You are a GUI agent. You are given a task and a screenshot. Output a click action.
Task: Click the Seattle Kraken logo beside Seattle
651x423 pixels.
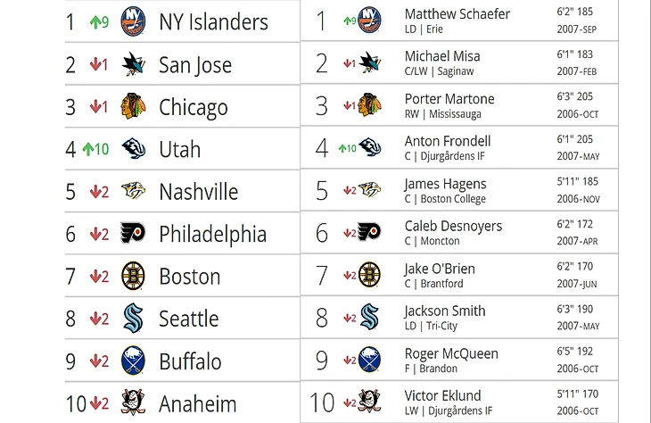point(132,319)
